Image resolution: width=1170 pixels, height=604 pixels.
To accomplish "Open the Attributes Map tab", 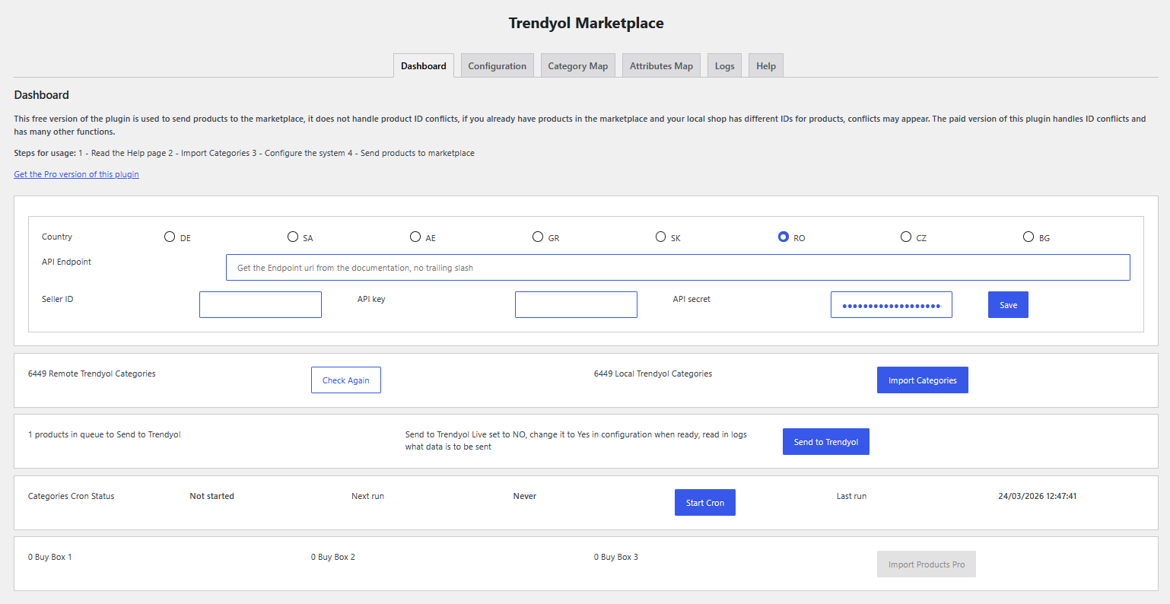I will pyautogui.click(x=661, y=66).
